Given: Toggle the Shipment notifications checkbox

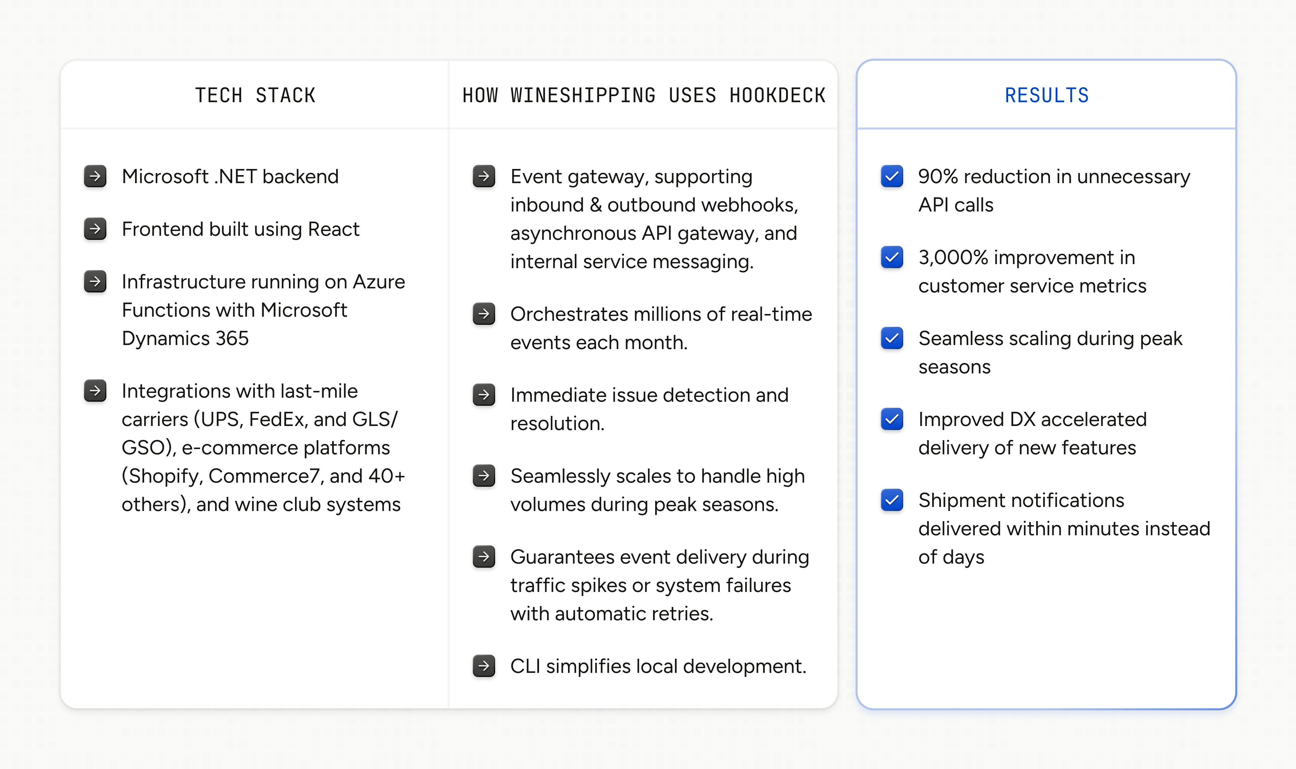Looking at the screenshot, I should coord(892,500).
